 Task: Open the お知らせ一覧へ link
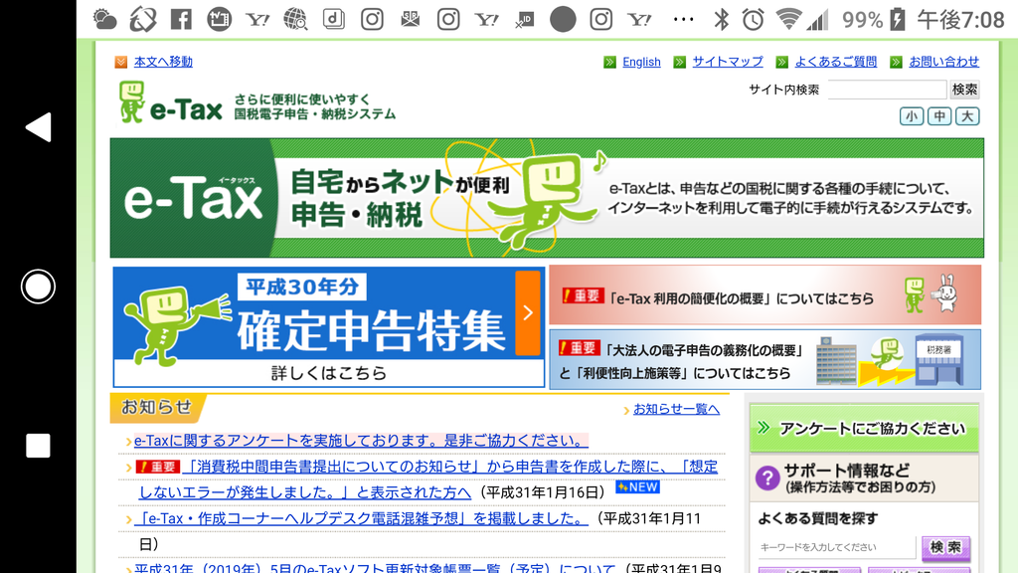pos(676,409)
